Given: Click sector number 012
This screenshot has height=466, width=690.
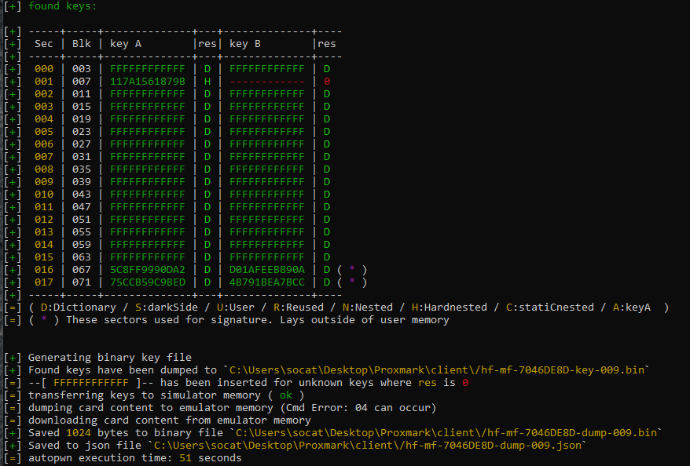Looking at the screenshot, I should 44,220.
